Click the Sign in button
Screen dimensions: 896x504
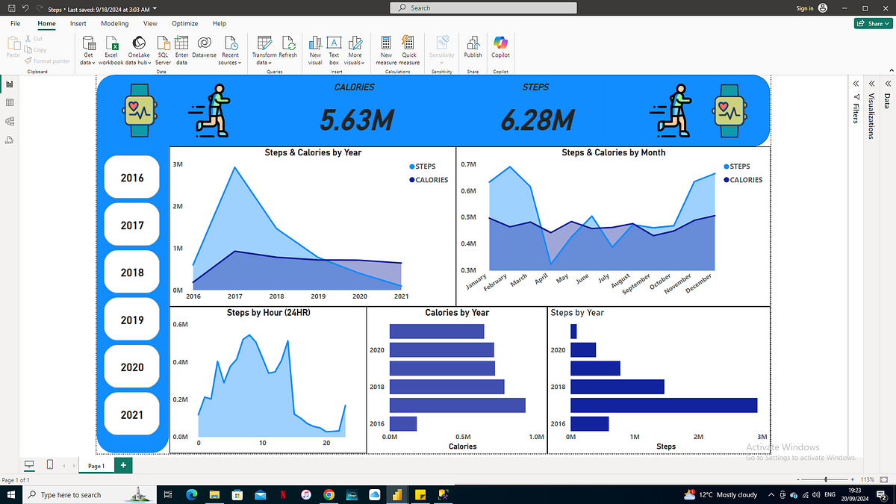[805, 7]
